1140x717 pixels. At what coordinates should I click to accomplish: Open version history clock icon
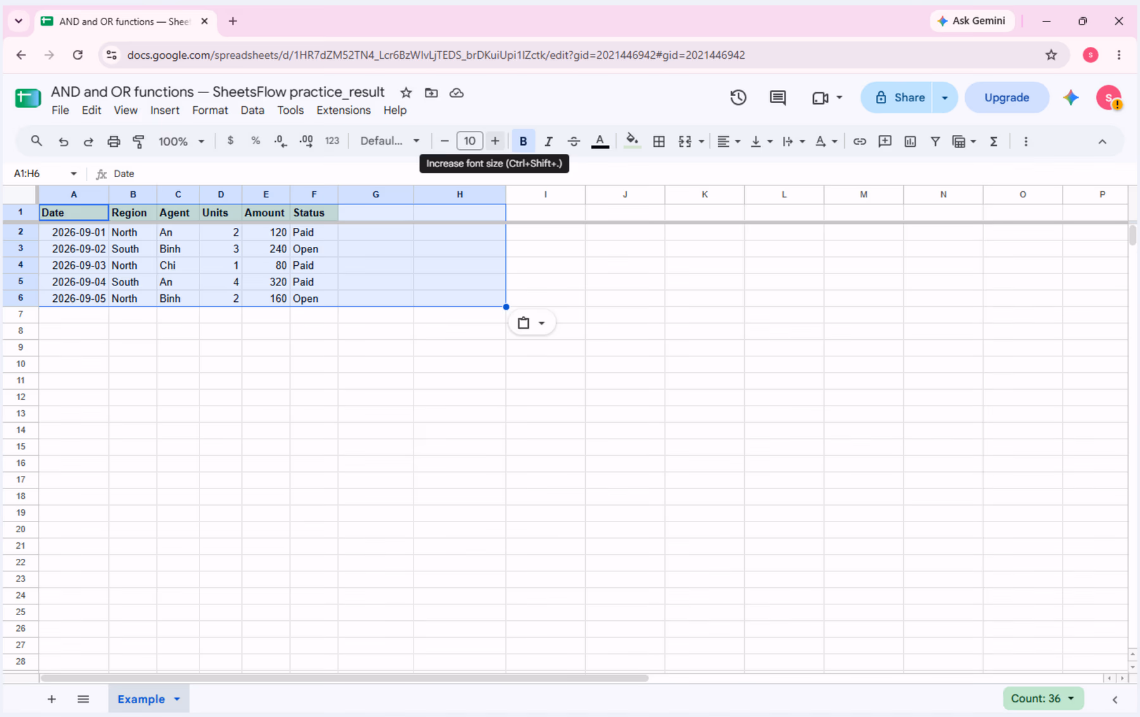[x=738, y=97]
